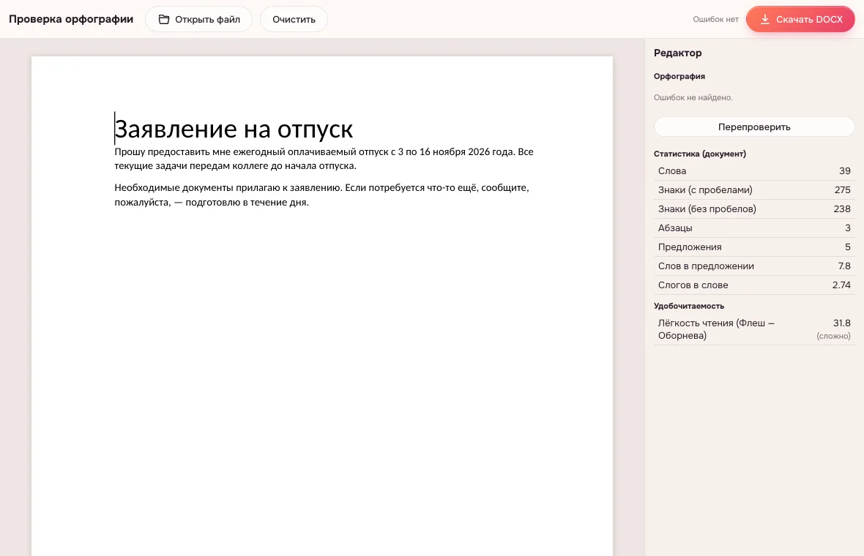Click the Удобочитаемость section heading
This screenshot has width=864, height=556.
[689, 306]
